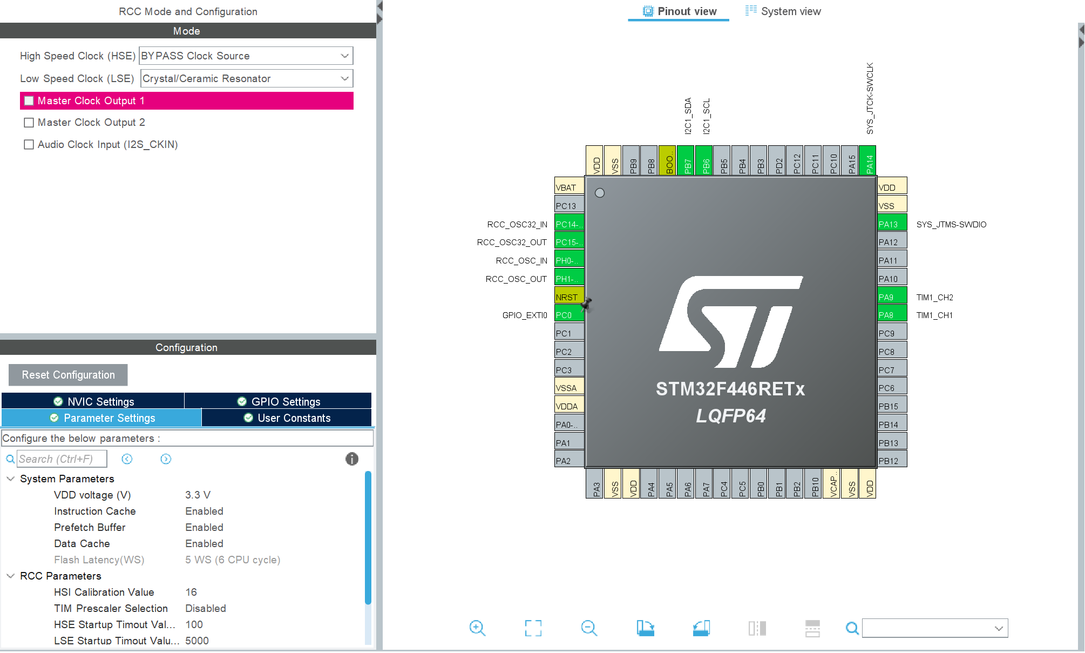Click the vertical split view icon
1085x653 pixels.
tap(757, 628)
